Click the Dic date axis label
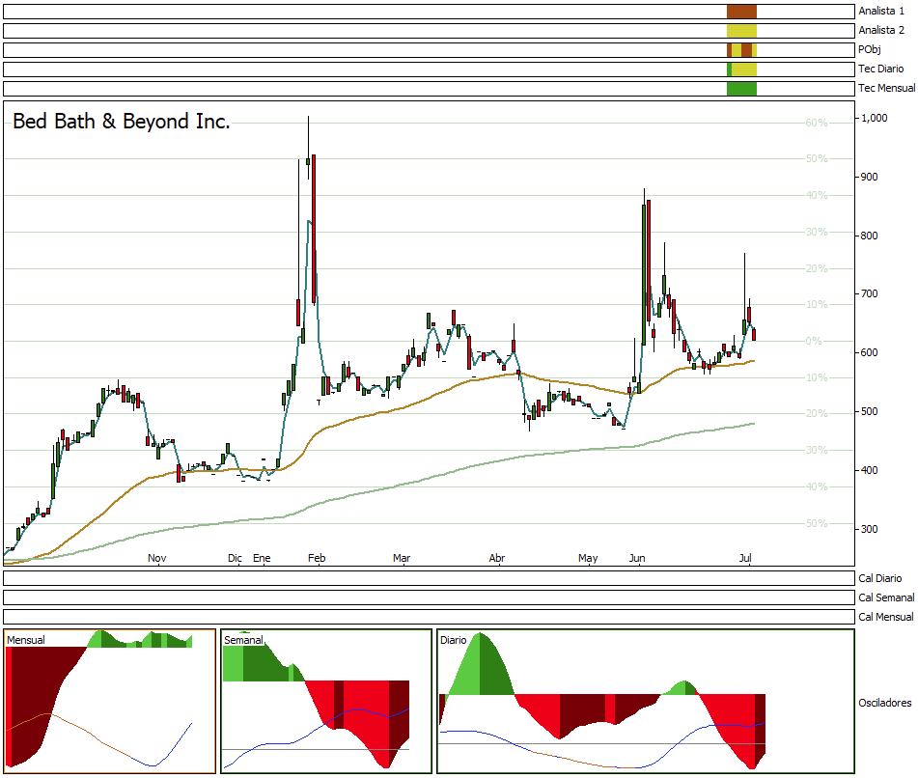Image resolution: width=918 pixels, height=778 pixels. (x=235, y=558)
